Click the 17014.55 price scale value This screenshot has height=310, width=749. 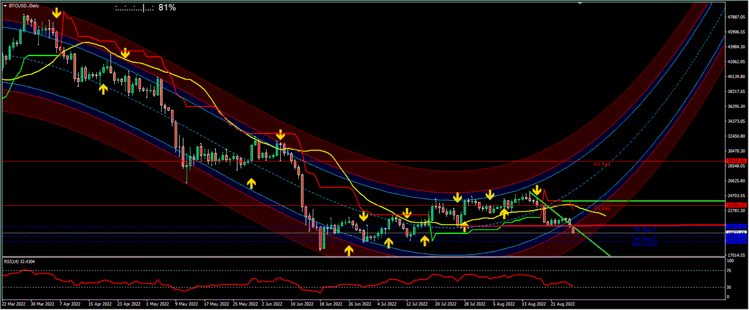737,256
